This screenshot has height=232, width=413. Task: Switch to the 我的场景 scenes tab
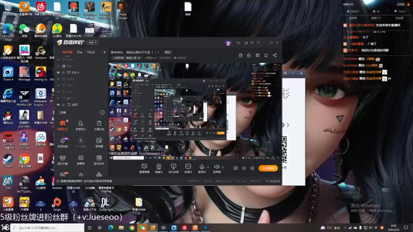pyautogui.click(x=67, y=53)
